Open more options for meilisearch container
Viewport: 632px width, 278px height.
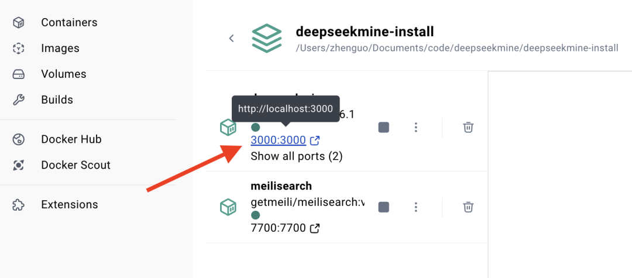pos(416,207)
